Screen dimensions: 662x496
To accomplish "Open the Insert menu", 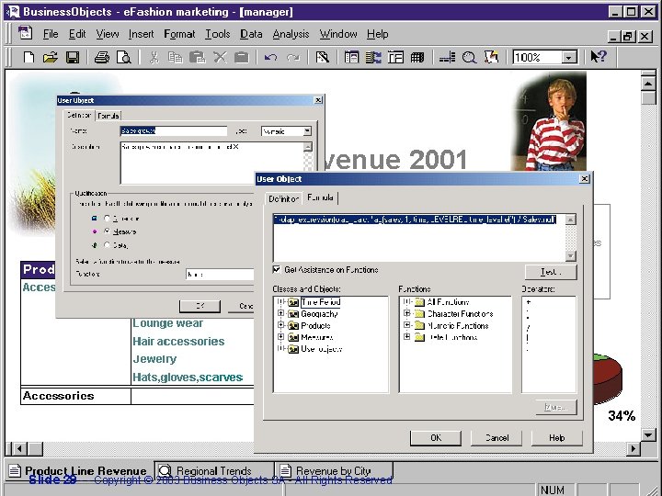I will click(141, 34).
